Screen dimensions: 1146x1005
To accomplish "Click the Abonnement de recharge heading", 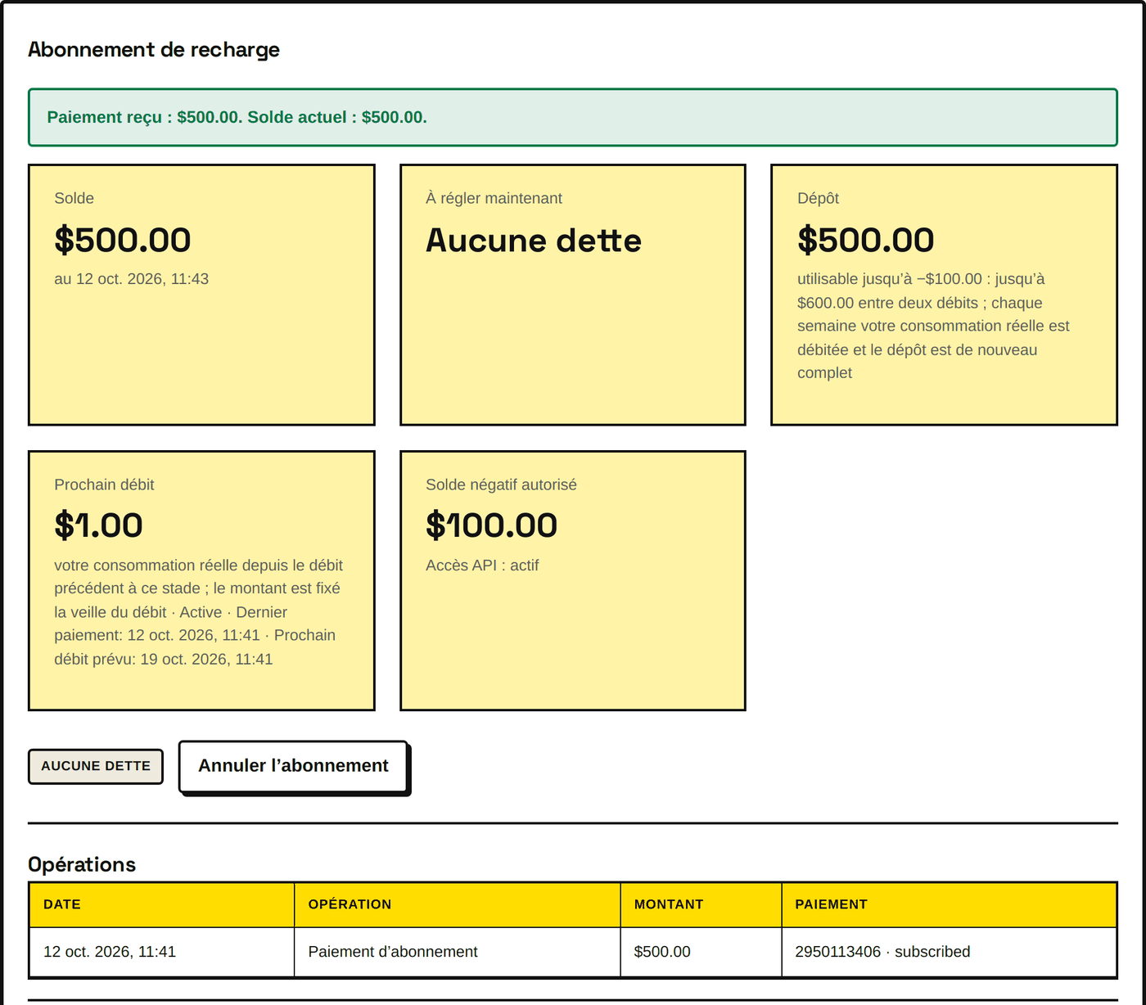I will (154, 50).
